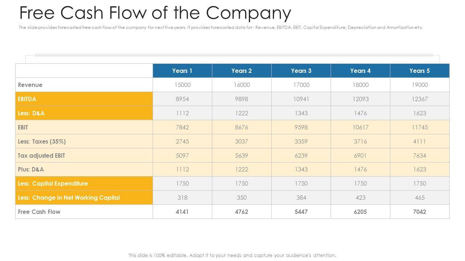The height and width of the screenshot is (261, 465).
Task: Select Less: Change in Net Working Capital
Action: tap(69, 198)
